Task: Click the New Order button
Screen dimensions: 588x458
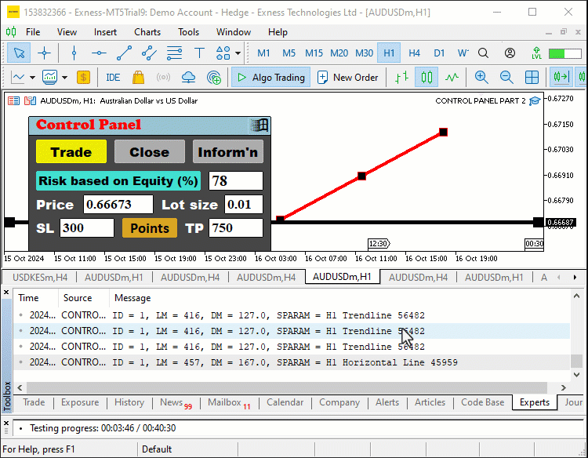Action: point(348,78)
